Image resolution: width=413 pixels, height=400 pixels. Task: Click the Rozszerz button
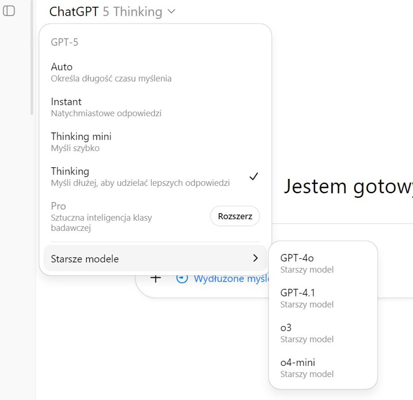tap(235, 216)
